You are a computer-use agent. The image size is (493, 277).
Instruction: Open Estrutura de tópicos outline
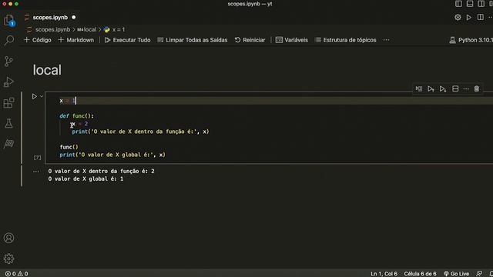(346, 40)
